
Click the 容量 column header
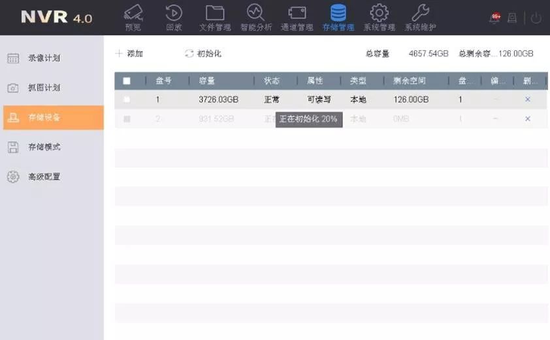[x=207, y=81]
